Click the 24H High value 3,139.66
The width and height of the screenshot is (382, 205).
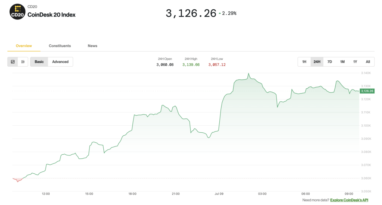click(x=191, y=65)
